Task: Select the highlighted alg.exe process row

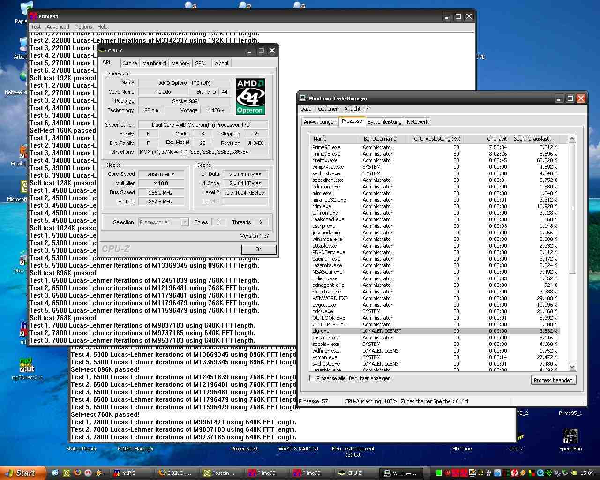Action: [435, 331]
